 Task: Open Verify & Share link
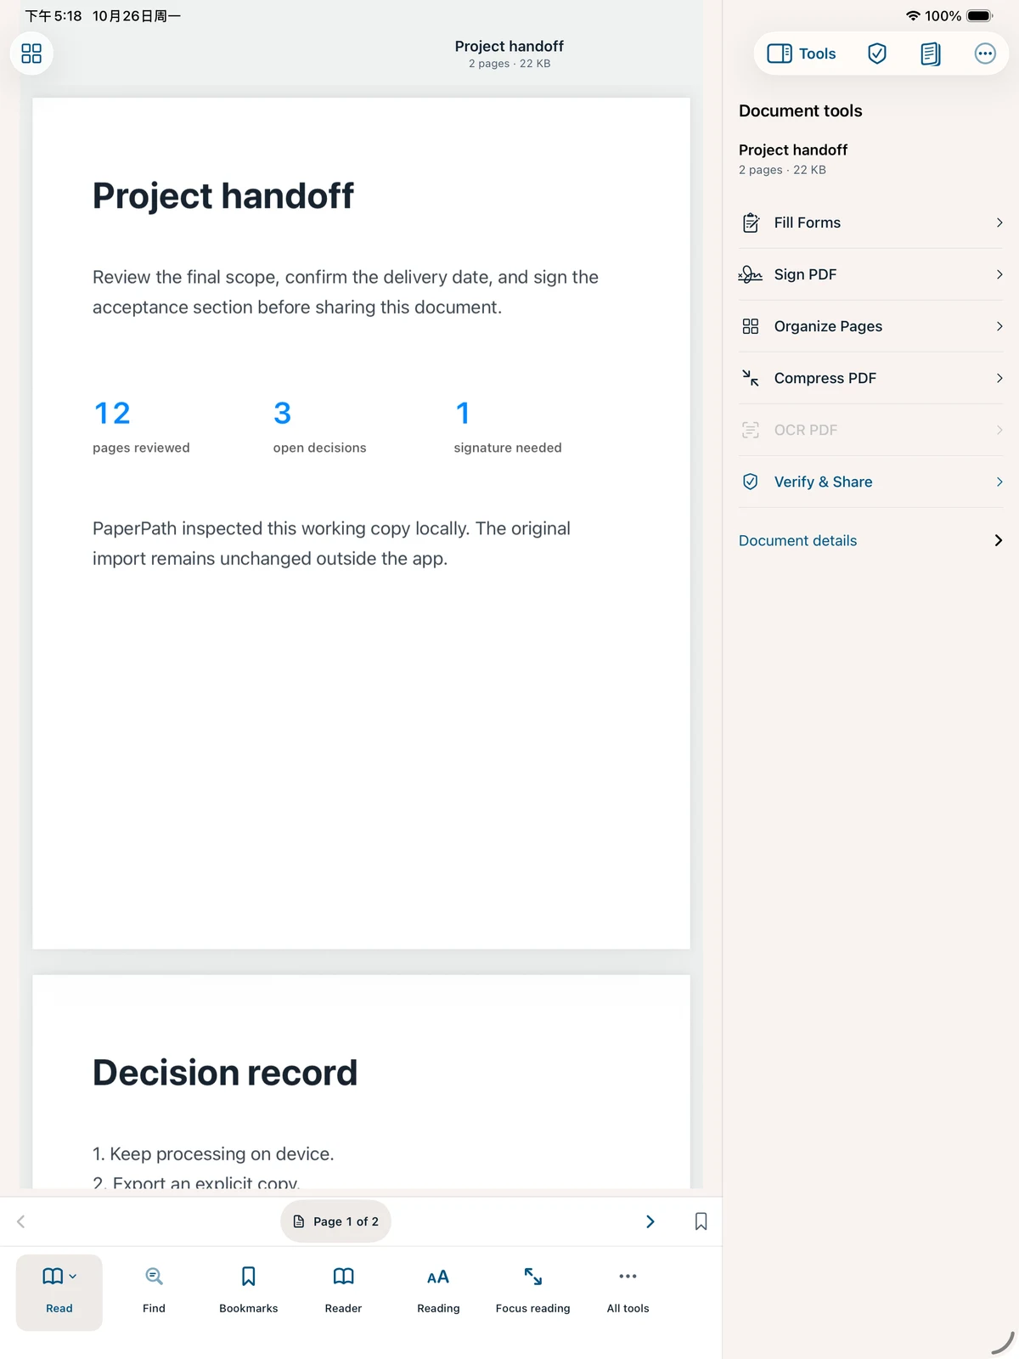click(870, 482)
